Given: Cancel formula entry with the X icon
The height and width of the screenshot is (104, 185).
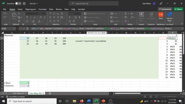Looking at the screenshot, I should [21, 29].
